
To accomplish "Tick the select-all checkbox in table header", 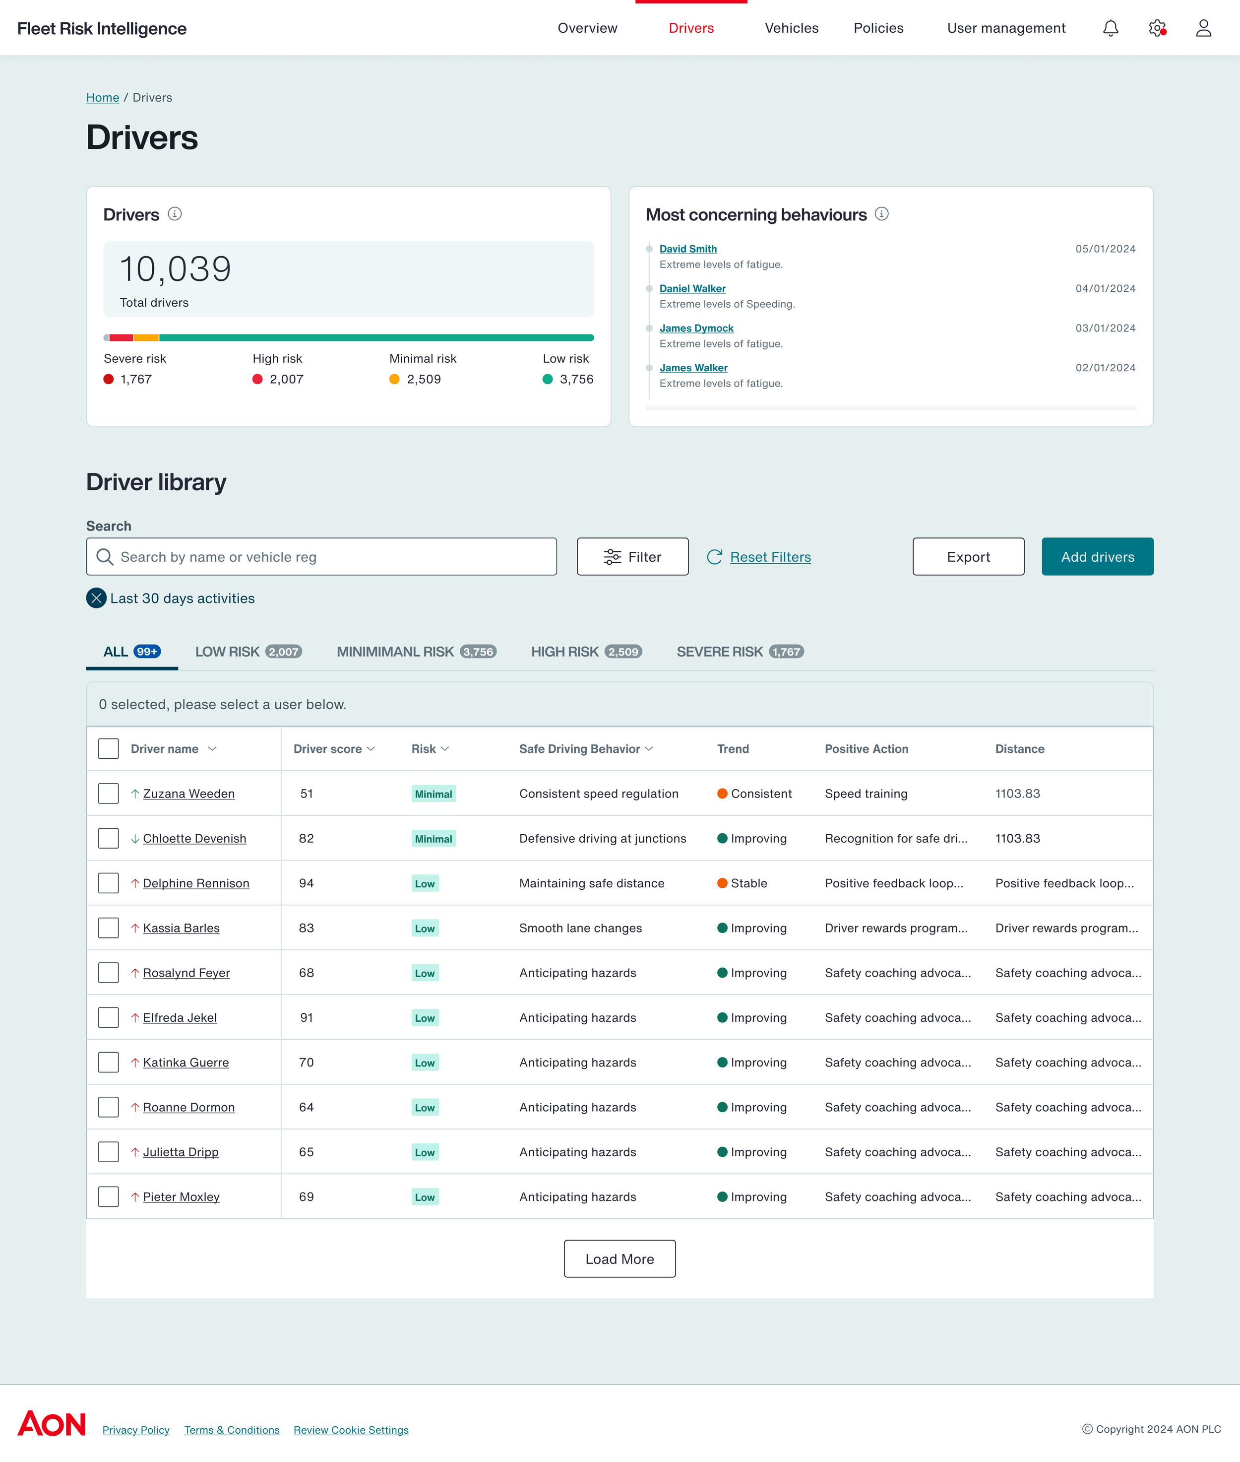I will click(108, 748).
